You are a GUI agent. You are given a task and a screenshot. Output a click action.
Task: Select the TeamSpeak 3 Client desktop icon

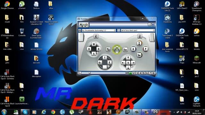point(167,34)
